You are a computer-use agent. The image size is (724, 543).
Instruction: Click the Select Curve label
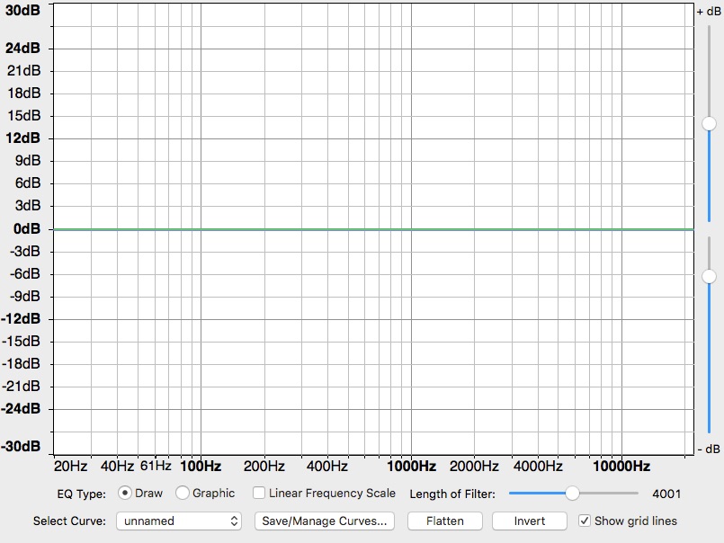coord(69,521)
